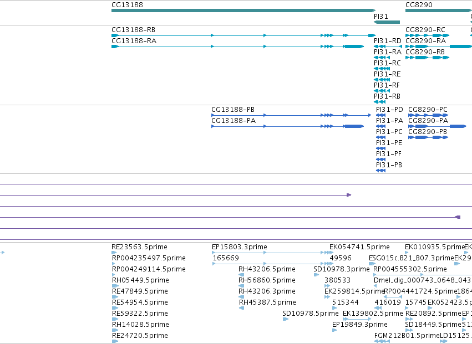472x344 pixels.
Task: Open transcript PI31-RC label
Action: coord(387,63)
